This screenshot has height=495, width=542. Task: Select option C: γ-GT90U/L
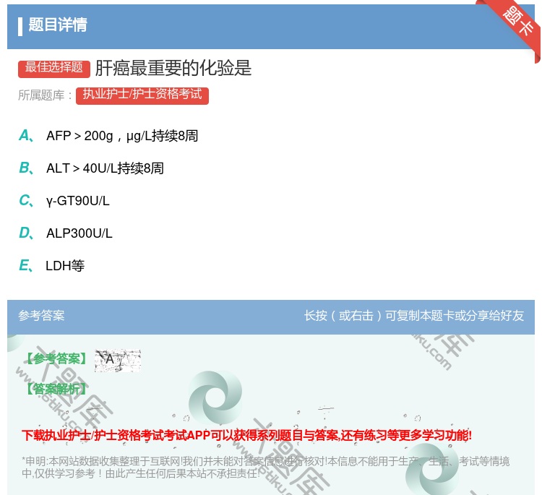point(64,200)
